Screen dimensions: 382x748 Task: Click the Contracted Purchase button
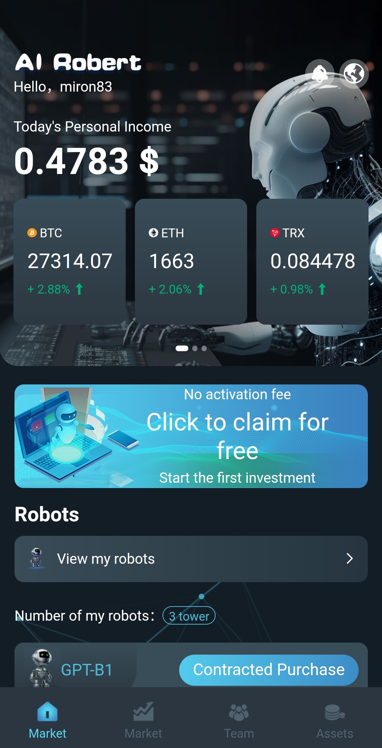click(x=269, y=670)
